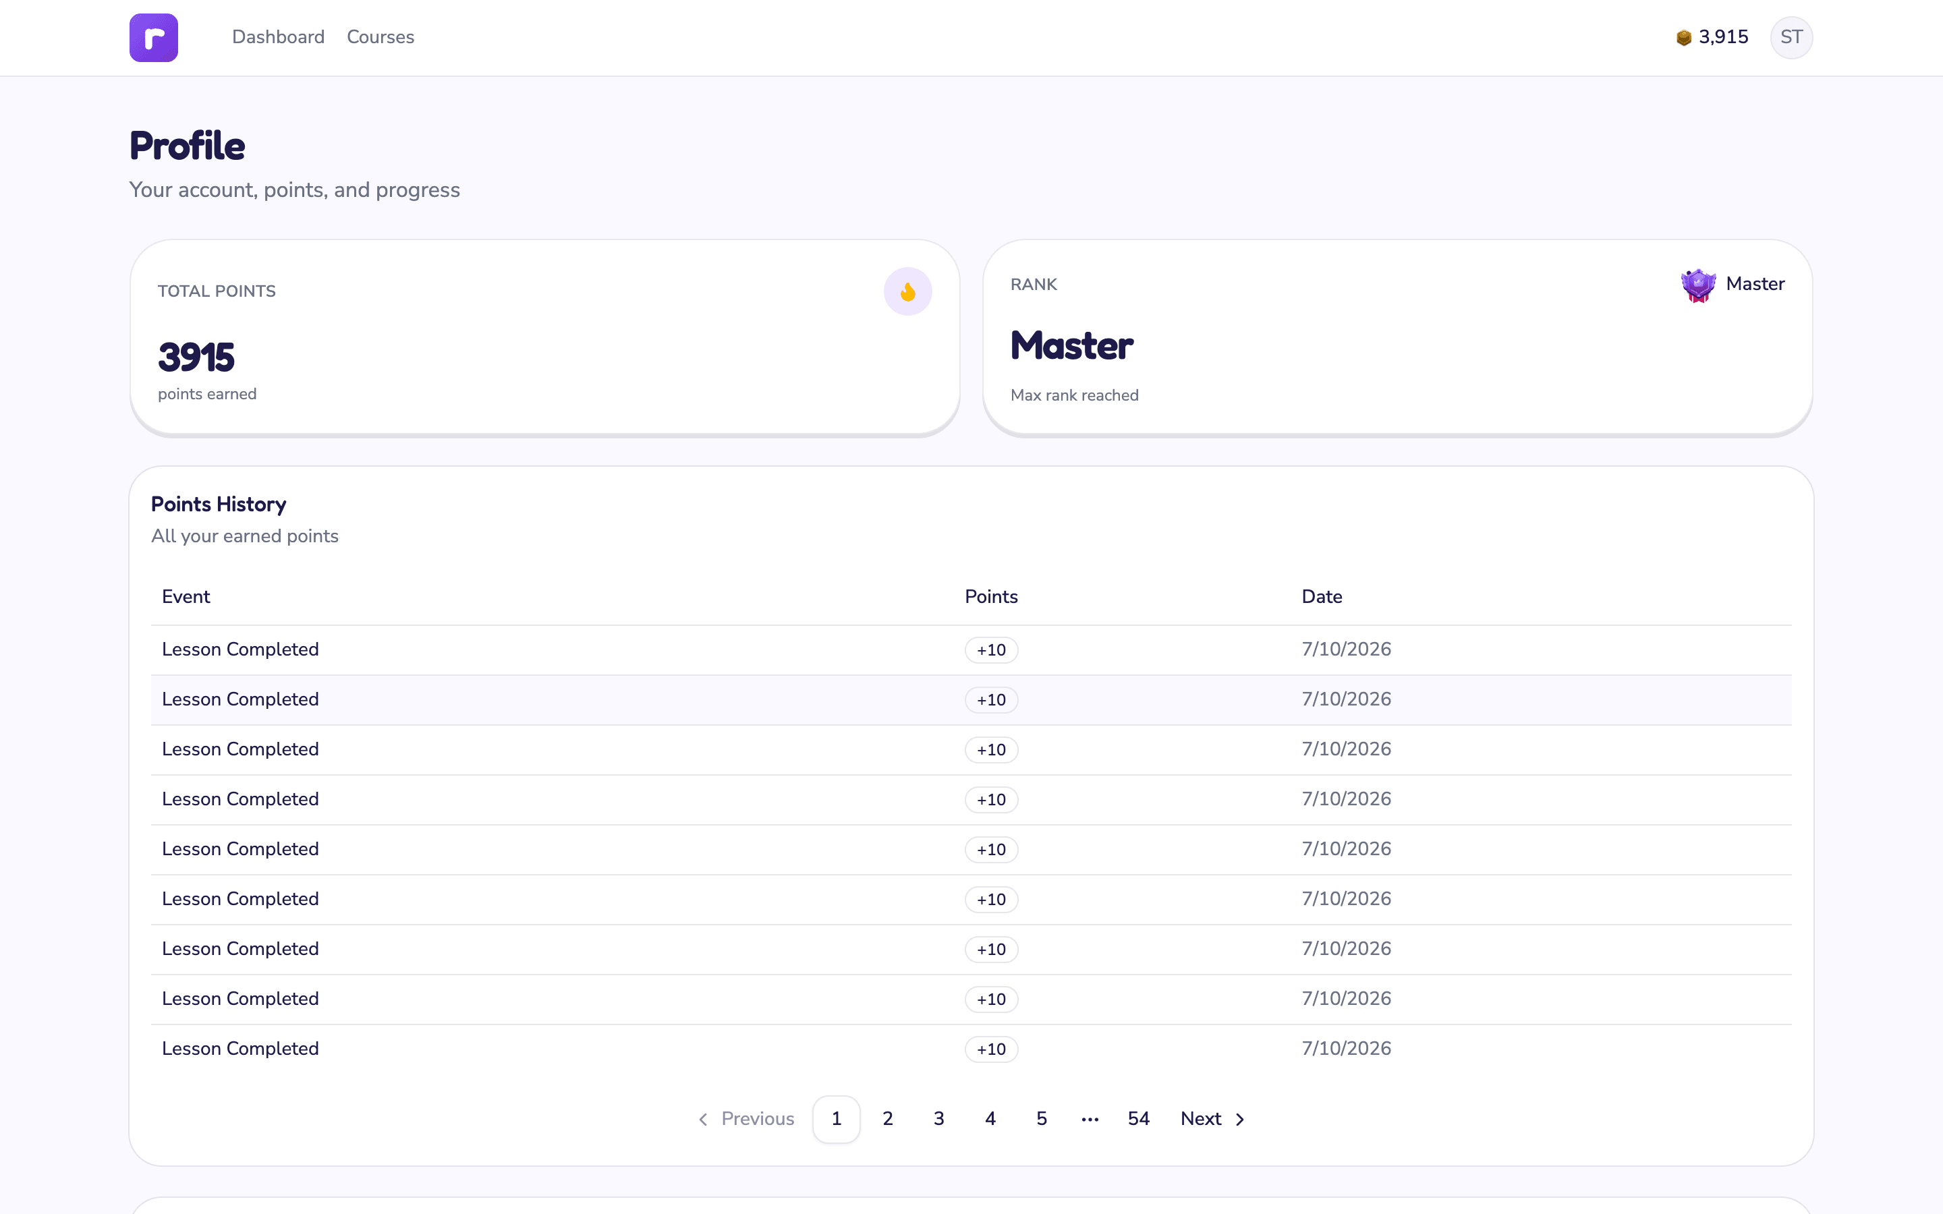
Task: Click the Previous page chevron arrow
Action: (702, 1120)
